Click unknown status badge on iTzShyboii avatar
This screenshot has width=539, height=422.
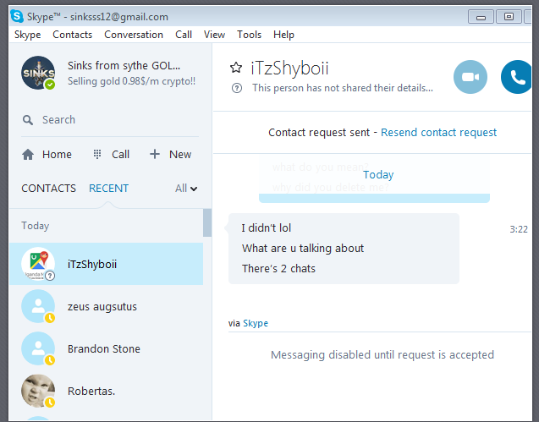50,276
